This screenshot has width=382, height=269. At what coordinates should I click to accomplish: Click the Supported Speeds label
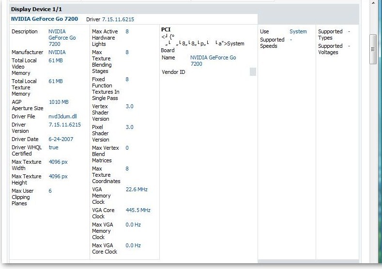pyautogui.click(x=272, y=43)
